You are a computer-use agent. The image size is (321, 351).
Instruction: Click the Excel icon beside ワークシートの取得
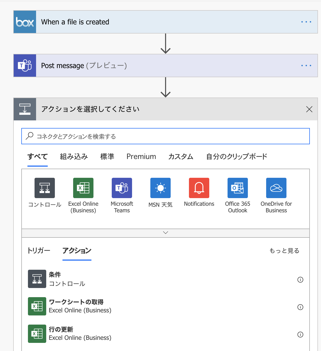(37, 306)
